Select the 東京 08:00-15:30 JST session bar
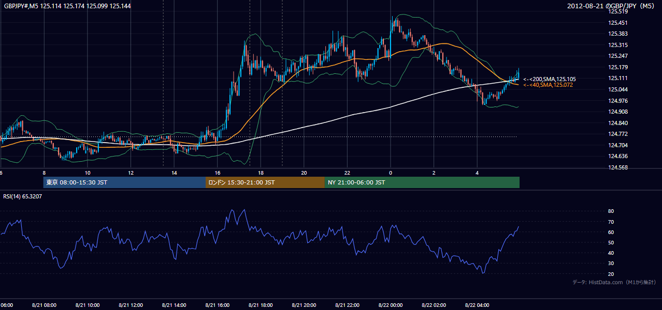 click(x=125, y=182)
